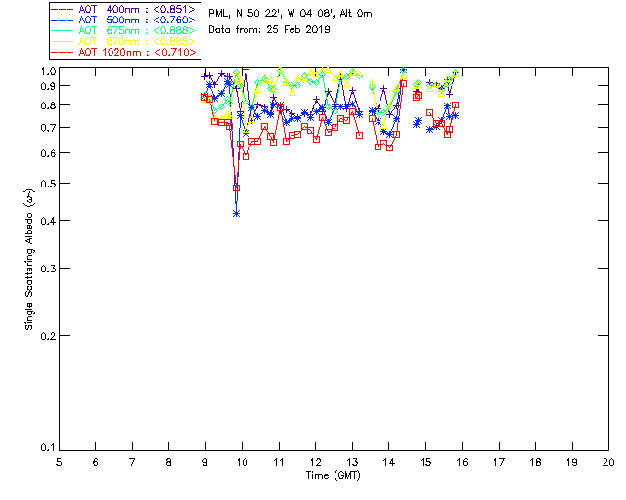
Task: Click the AOT 500nm blue legend entry
Action: click(x=123, y=20)
